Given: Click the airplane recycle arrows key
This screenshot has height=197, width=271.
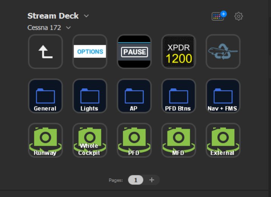Looking at the screenshot, I should tap(223, 52).
